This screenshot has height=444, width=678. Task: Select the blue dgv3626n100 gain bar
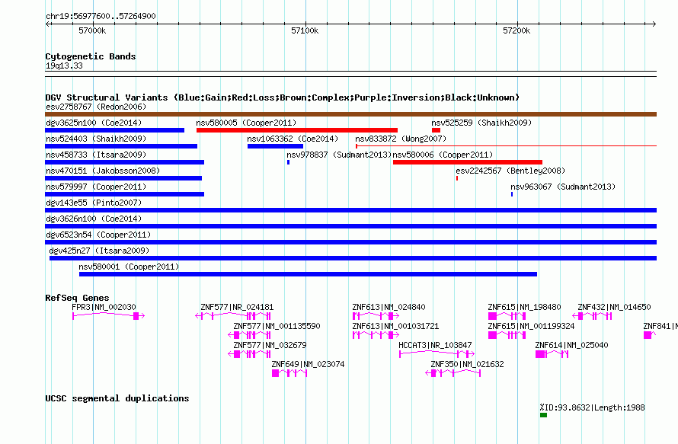click(x=350, y=226)
